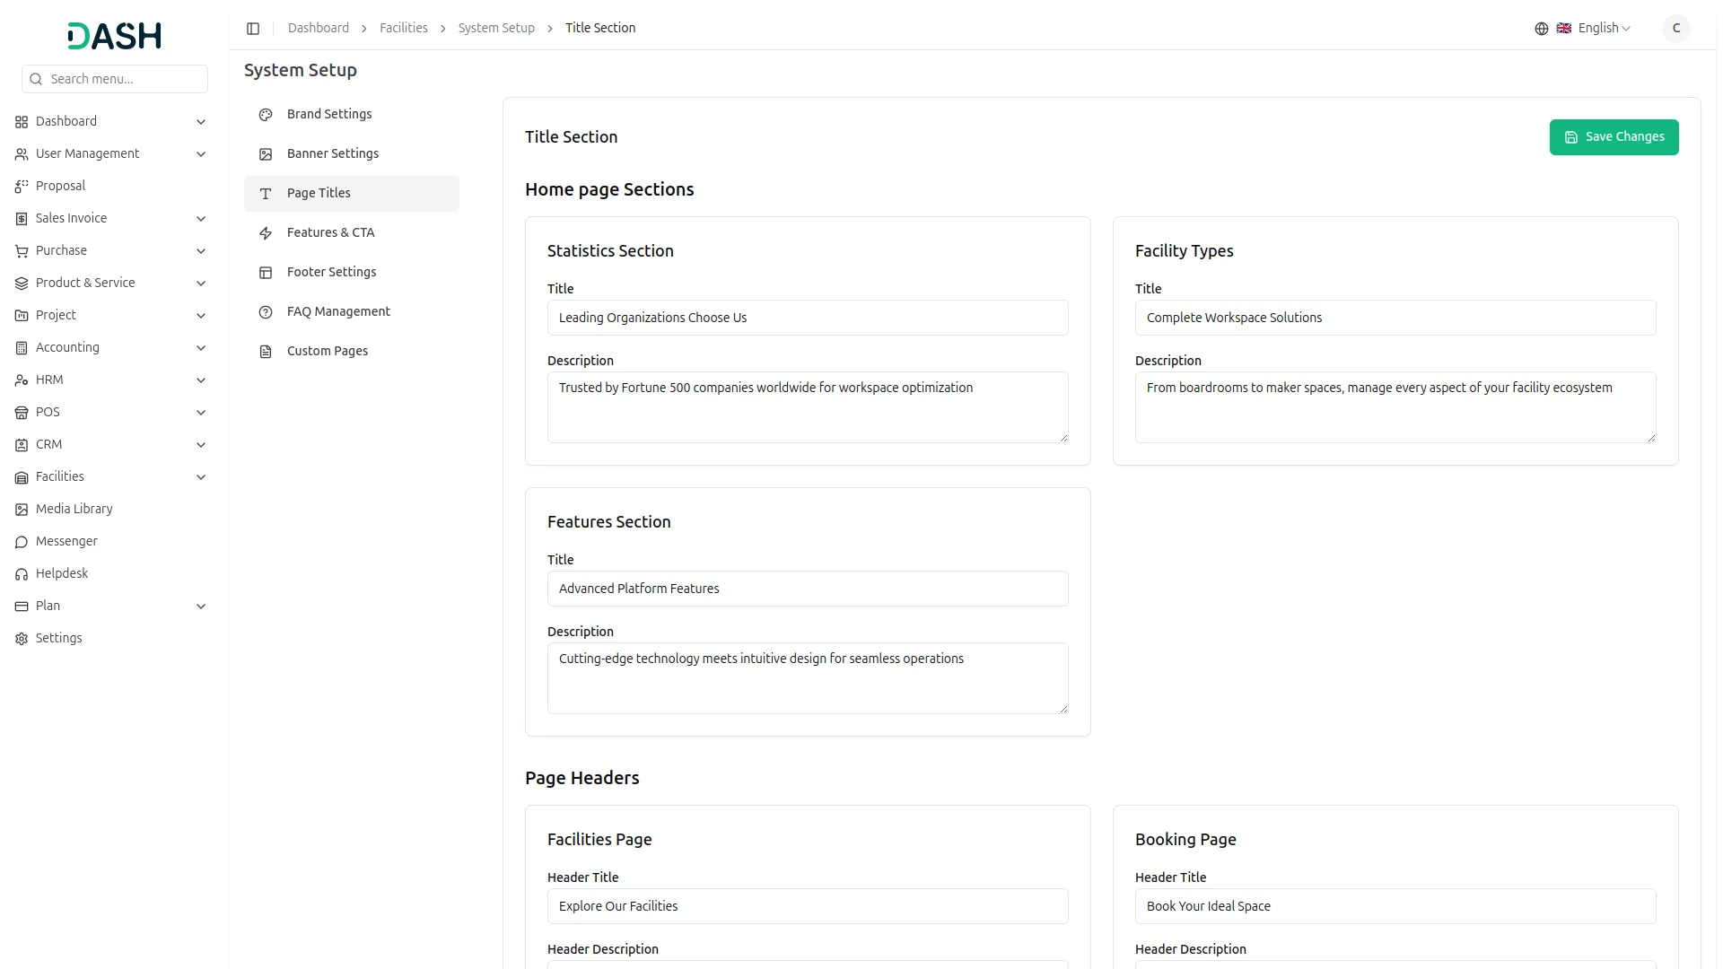
Task: Click the FAQ Management question icon
Action: coord(266,312)
